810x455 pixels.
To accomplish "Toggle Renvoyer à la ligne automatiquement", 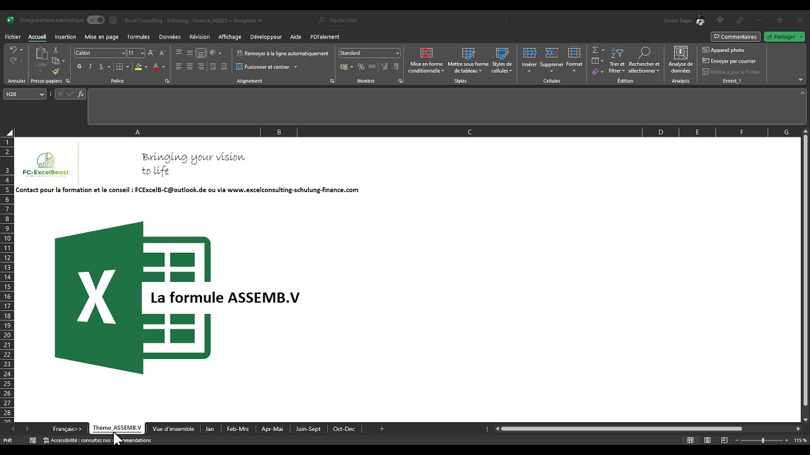I will [x=282, y=53].
